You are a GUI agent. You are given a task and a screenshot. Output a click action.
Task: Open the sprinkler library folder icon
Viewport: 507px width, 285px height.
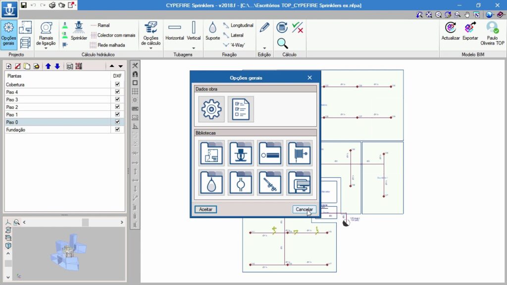pos(241,153)
